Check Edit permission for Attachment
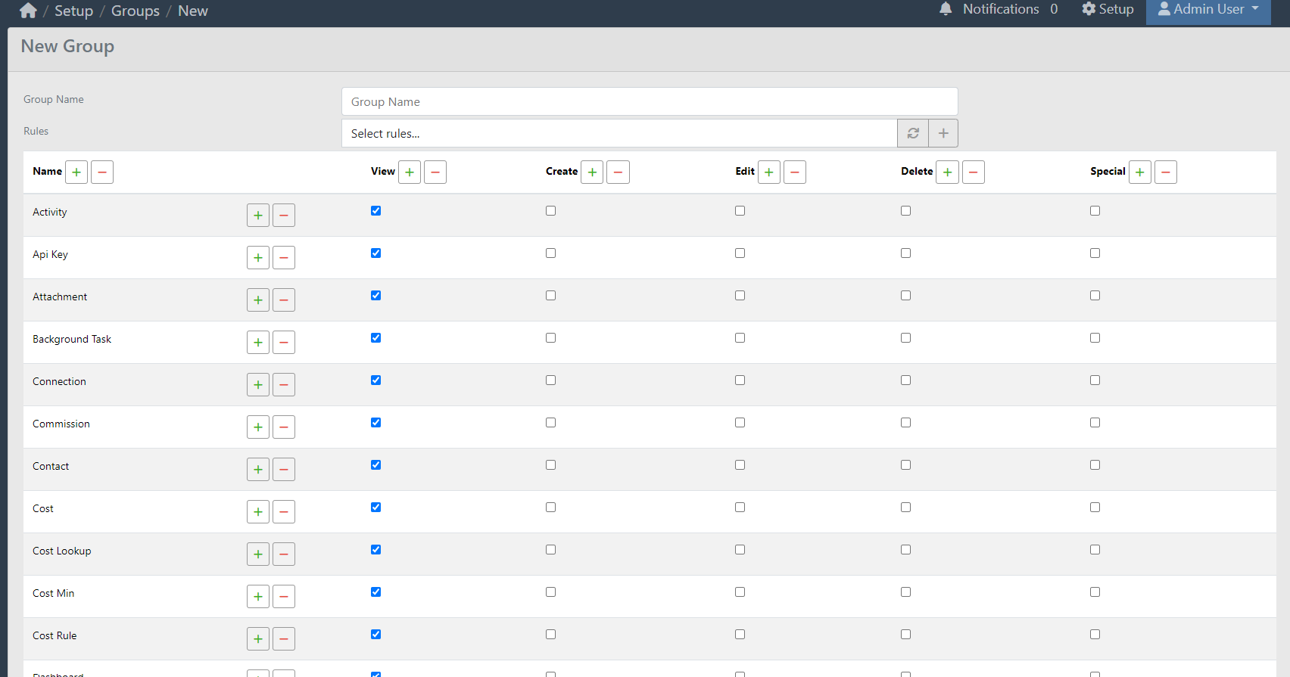The height and width of the screenshot is (677, 1290). pyautogui.click(x=740, y=296)
